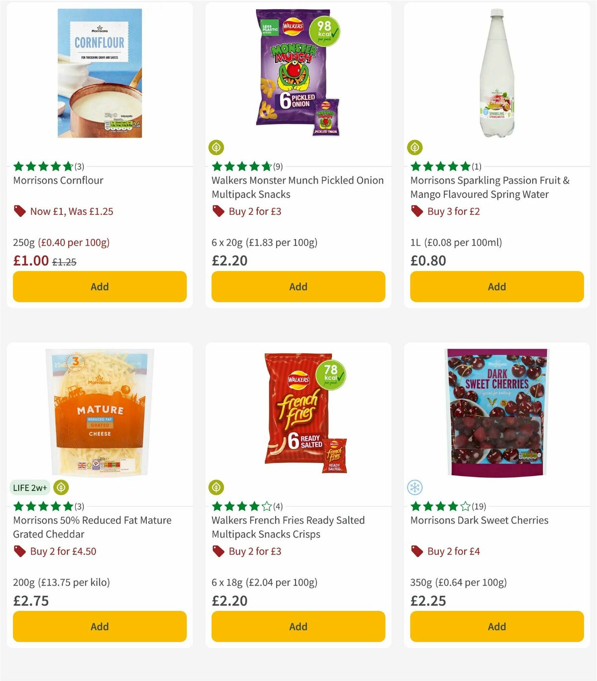This screenshot has width=597, height=681.
Task: Click the red tag icon beside 'Buy 3 for £2'
Action: [416, 211]
